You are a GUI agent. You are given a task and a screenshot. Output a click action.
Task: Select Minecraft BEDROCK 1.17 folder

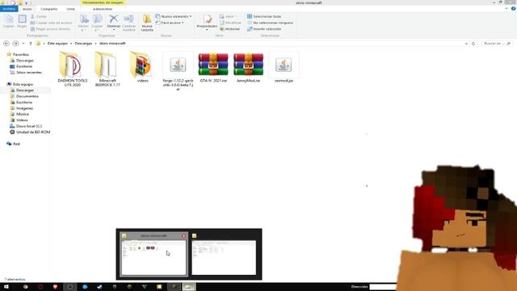(107, 70)
